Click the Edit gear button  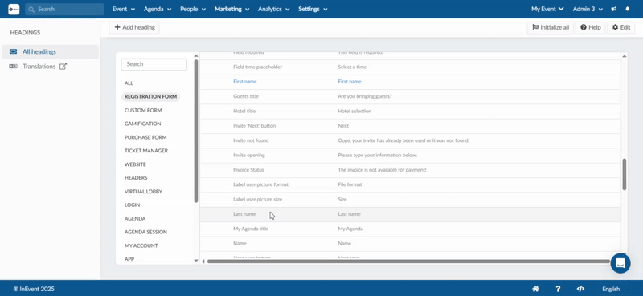(x=620, y=27)
